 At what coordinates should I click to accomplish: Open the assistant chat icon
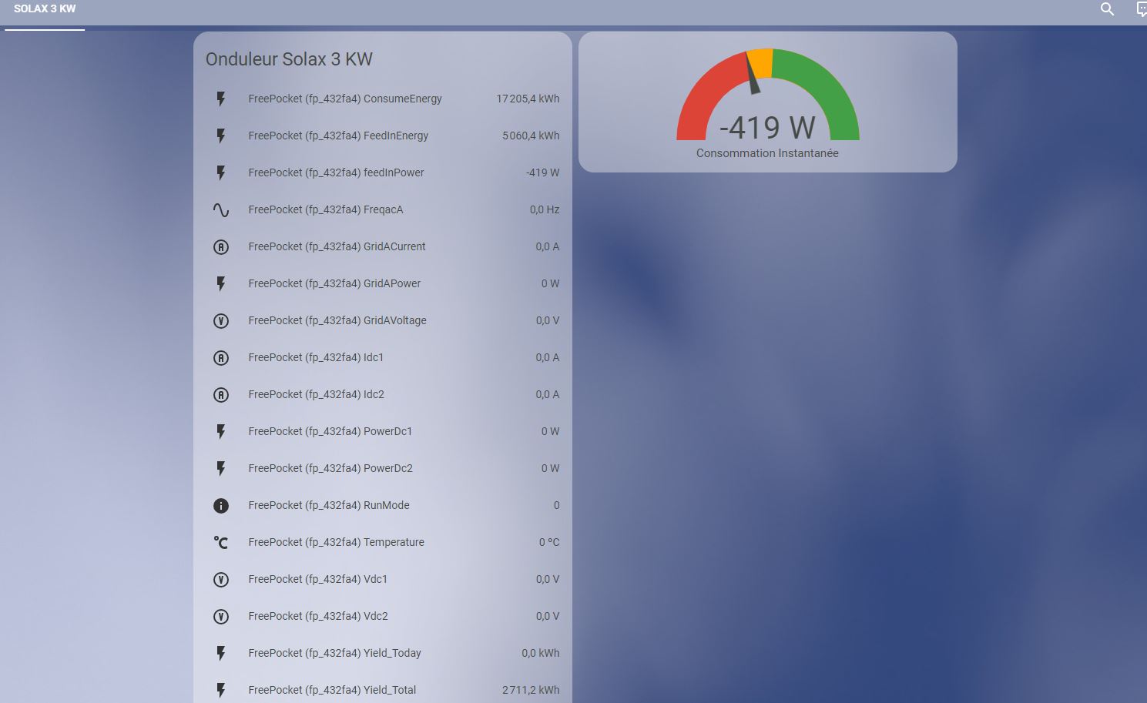tap(1141, 9)
